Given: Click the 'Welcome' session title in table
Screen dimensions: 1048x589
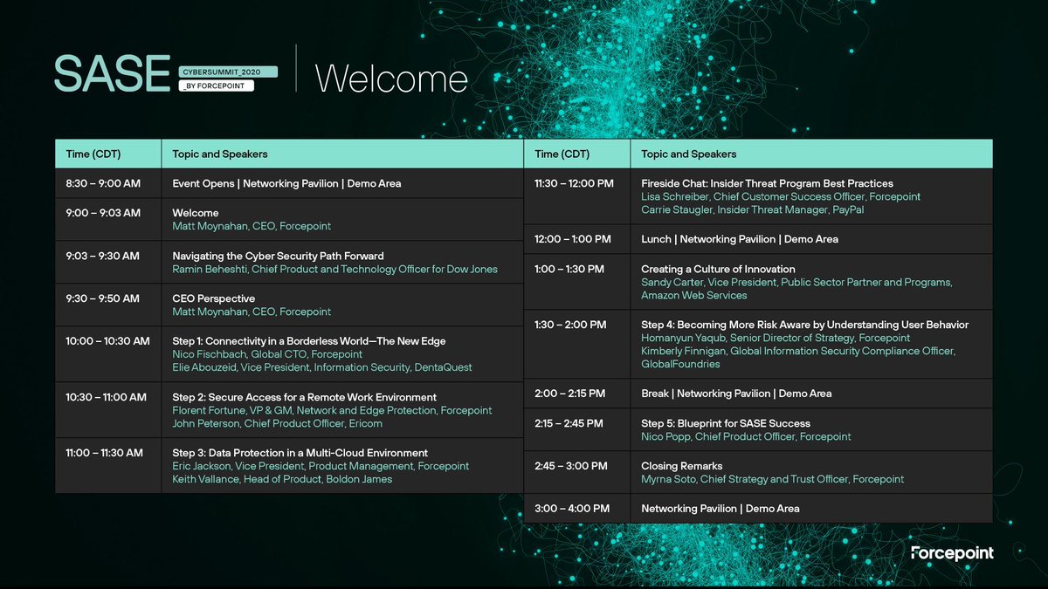Looking at the screenshot, I should click(196, 213).
